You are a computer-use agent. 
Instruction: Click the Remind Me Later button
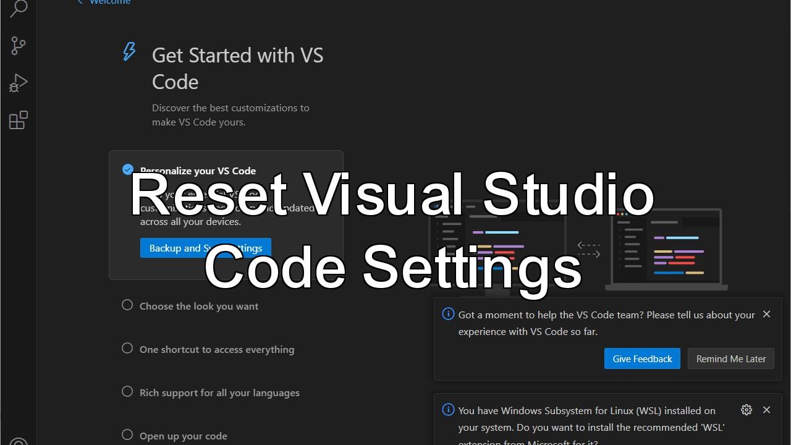point(730,358)
